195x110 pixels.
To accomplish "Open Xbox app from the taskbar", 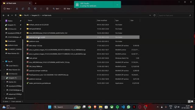I will [112, 107].
